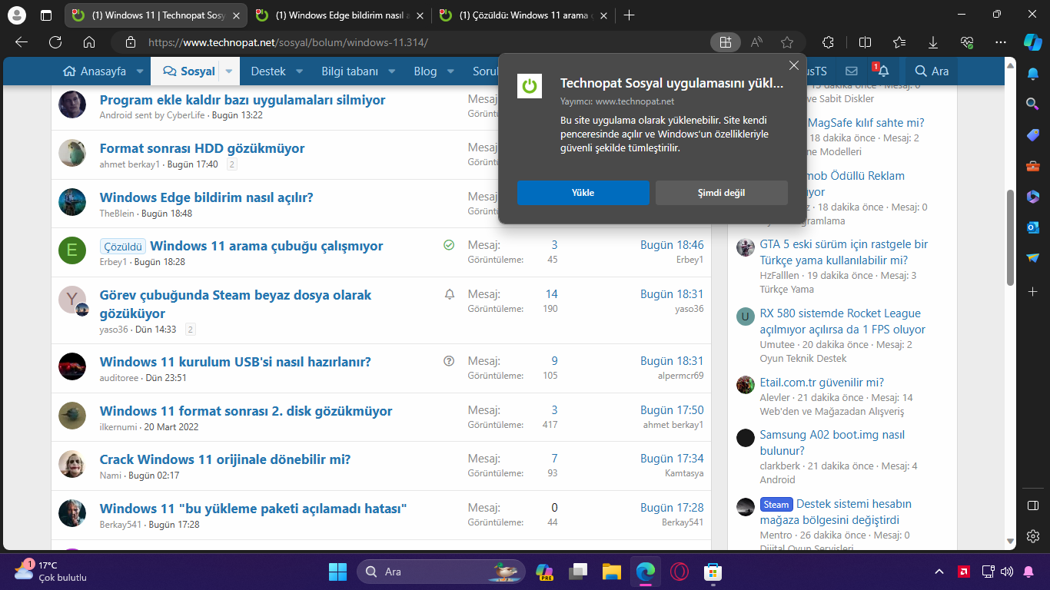Open the Favorites list icon

pyautogui.click(x=899, y=42)
